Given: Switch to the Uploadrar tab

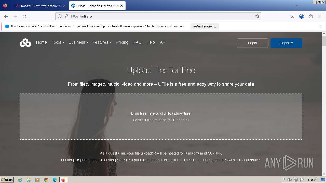Looking at the screenshot, I should pos(38,6).
